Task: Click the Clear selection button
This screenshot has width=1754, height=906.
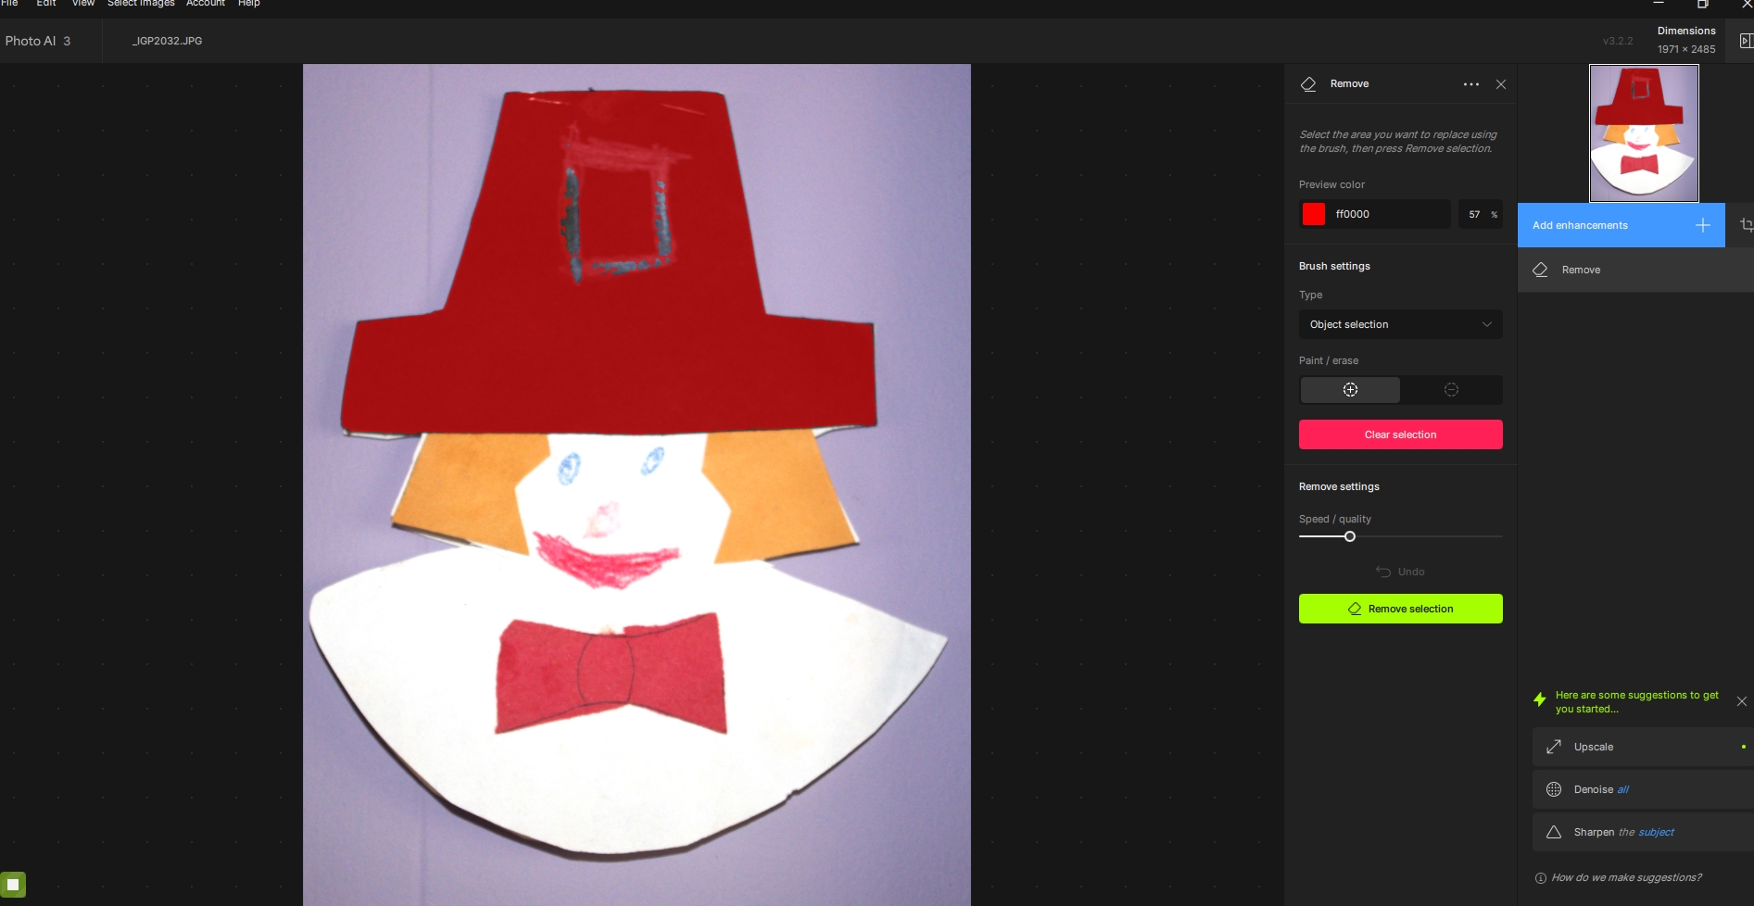Action: coord(1400,434)
